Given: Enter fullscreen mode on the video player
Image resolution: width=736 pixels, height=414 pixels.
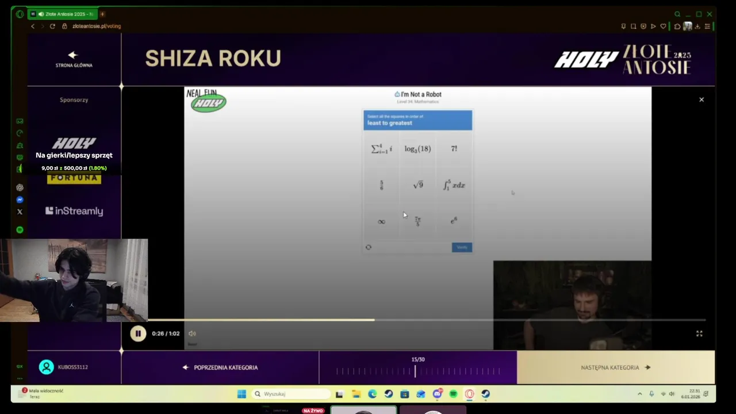Looking at the screenshot, I should (x=699, y=333).
